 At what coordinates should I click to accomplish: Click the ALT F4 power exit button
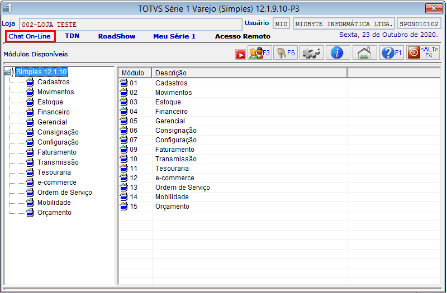[423, 52]
